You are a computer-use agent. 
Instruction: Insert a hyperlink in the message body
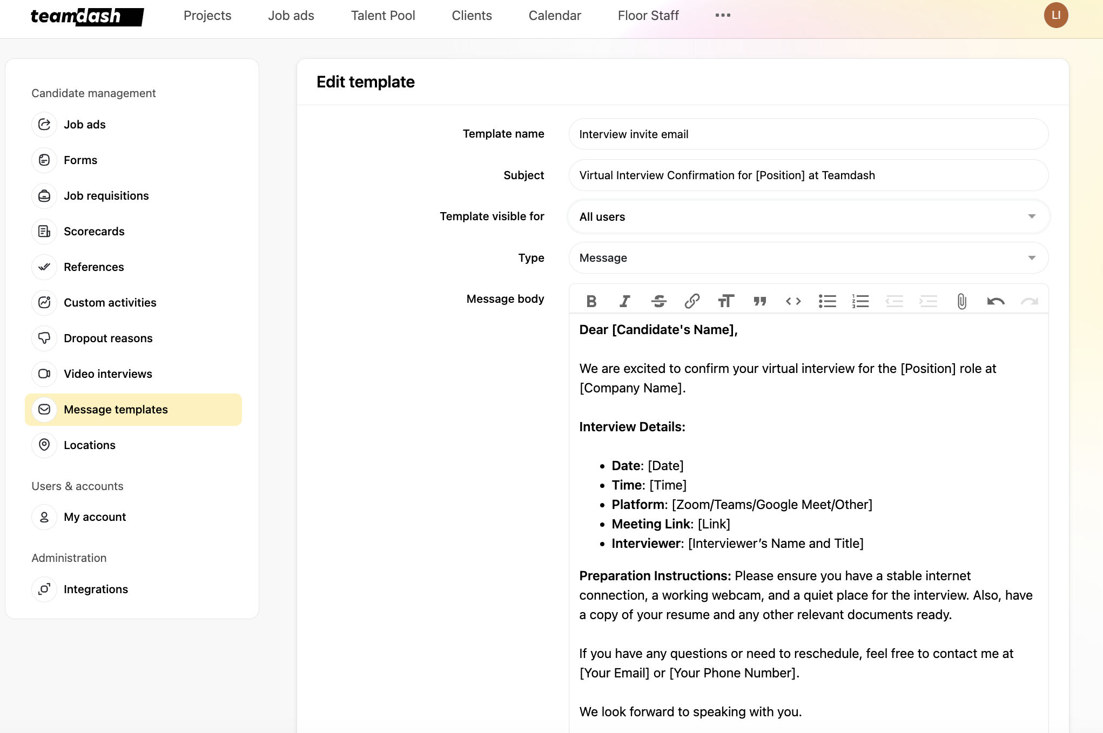692,301
